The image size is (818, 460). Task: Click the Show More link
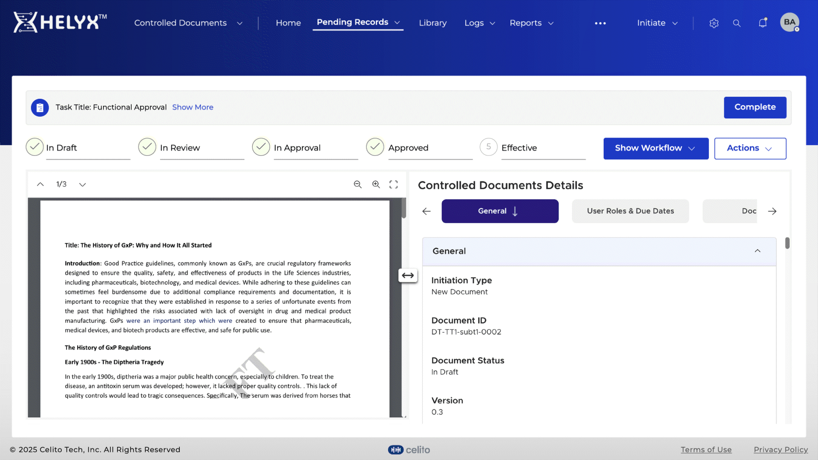(x=193, y=107)
